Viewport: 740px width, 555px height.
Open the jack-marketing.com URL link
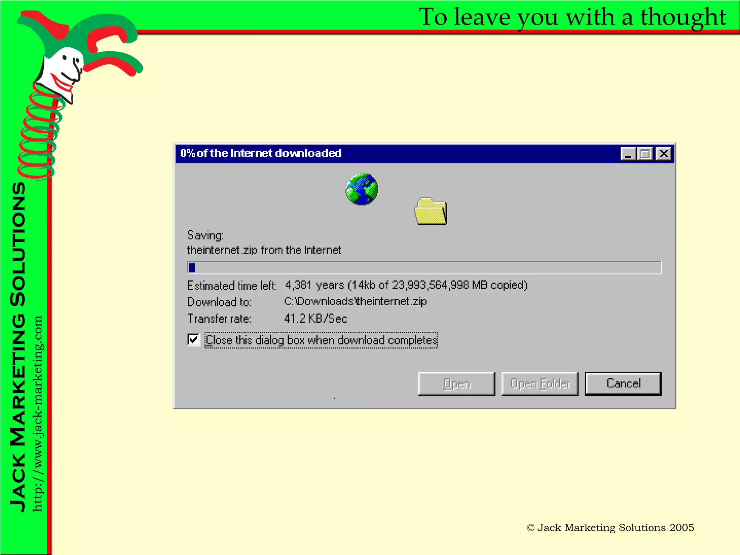click(x=37, y=414)
